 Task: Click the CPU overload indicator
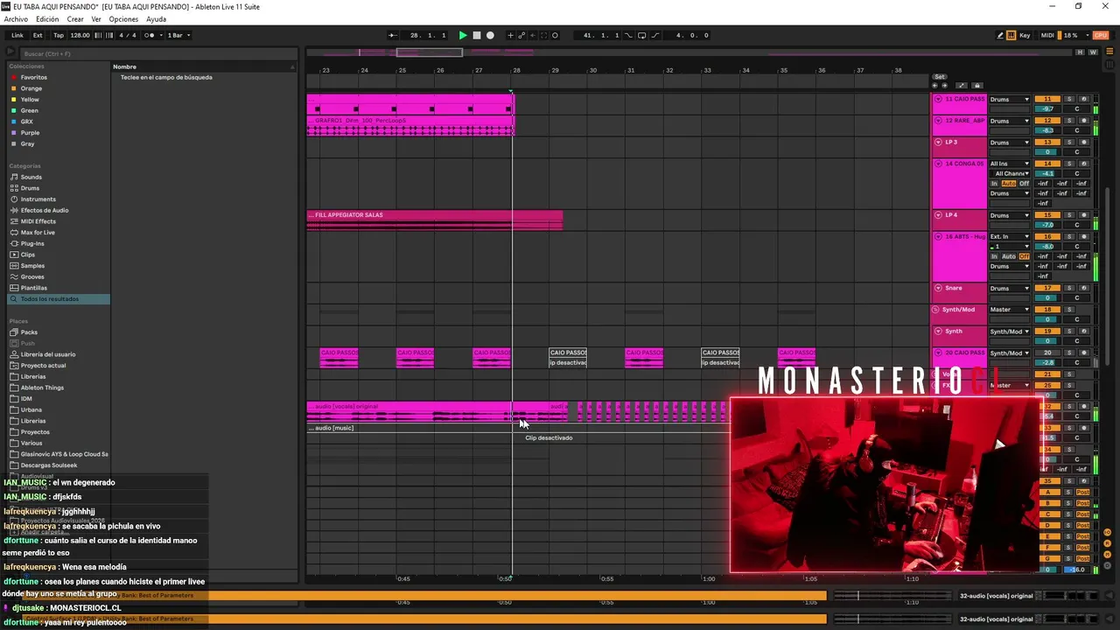1101,36
